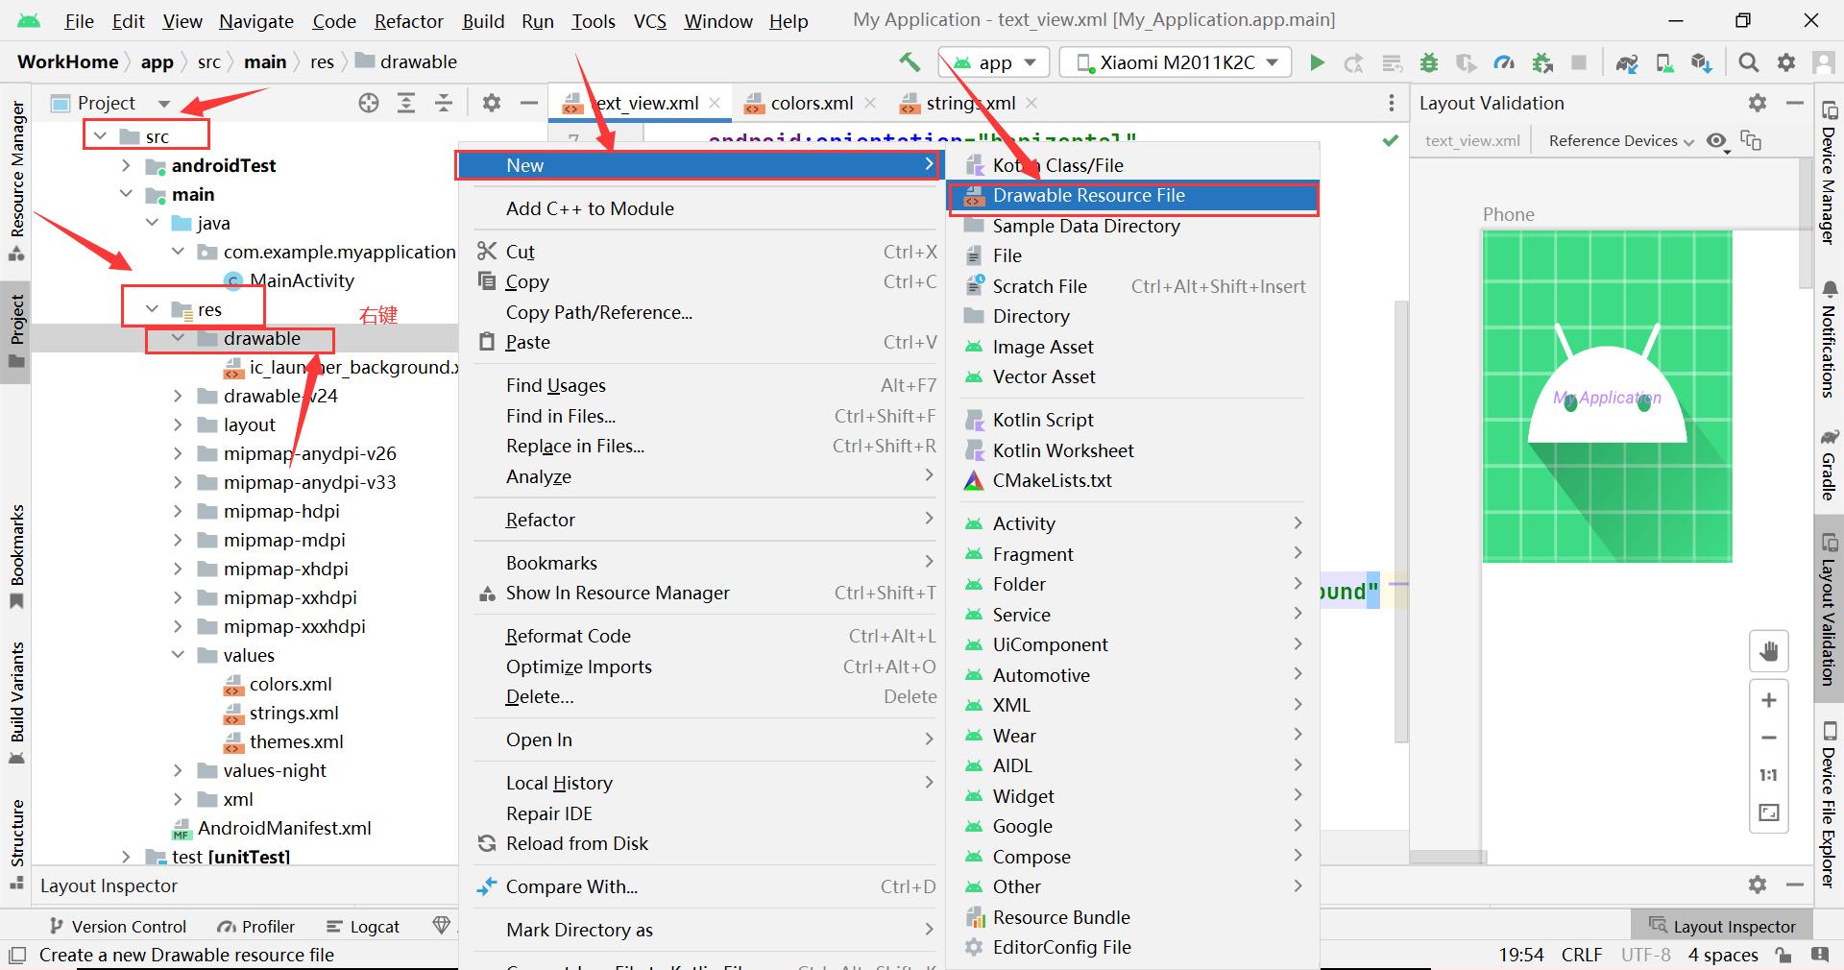Click the 4 spaces indent status entry
Image resolution: width=1844 pixels, height=970 pixels.
click(x=1723, y=955)
